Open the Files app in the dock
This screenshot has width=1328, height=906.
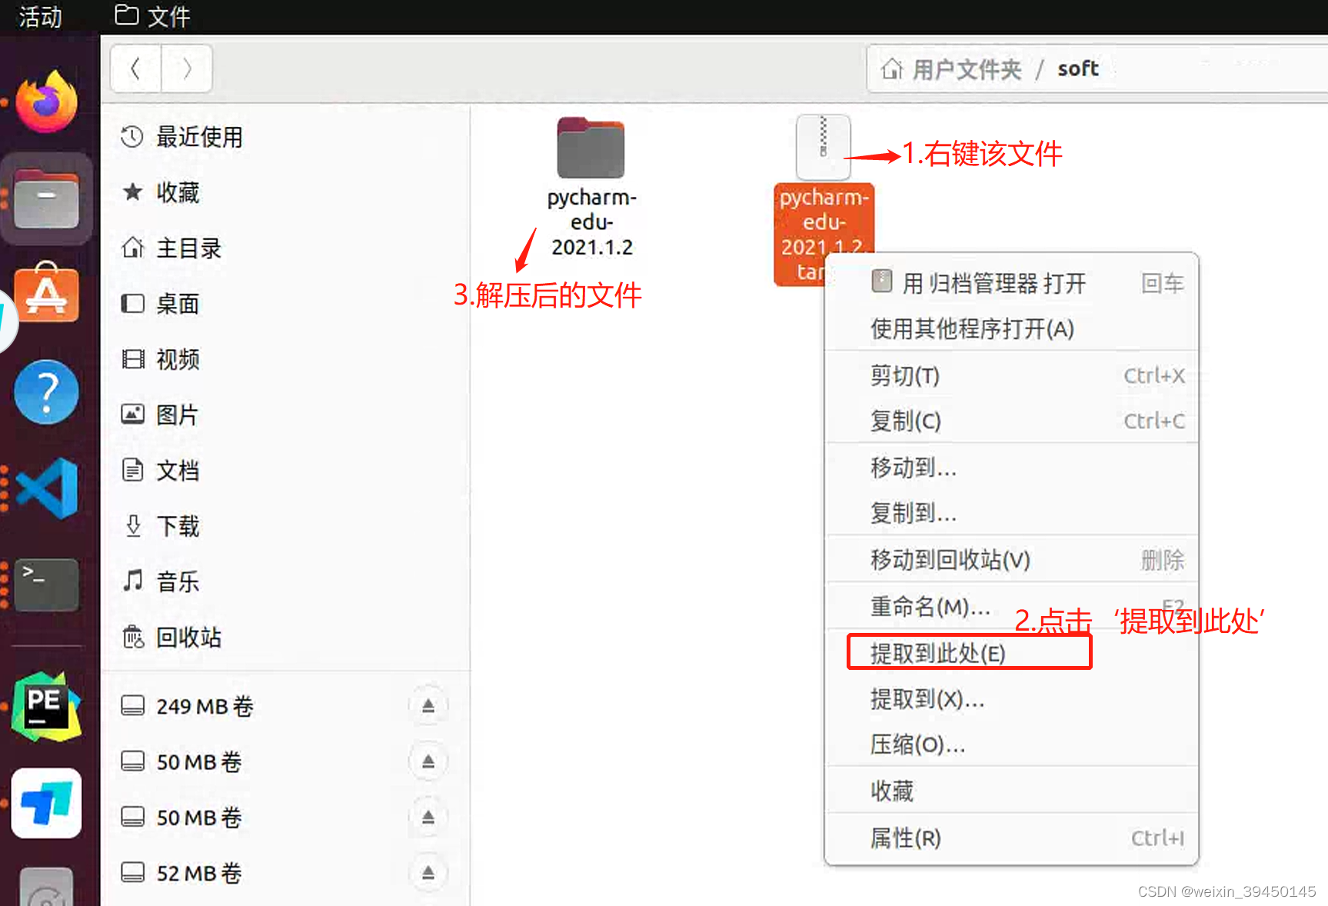click(47, 198)
